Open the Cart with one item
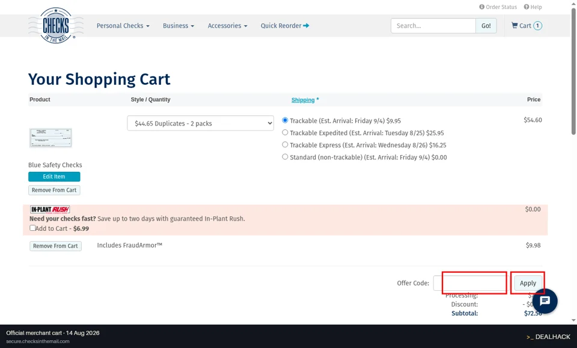The height and width of the screenshot is (348, 577). (x=527, y=26)
